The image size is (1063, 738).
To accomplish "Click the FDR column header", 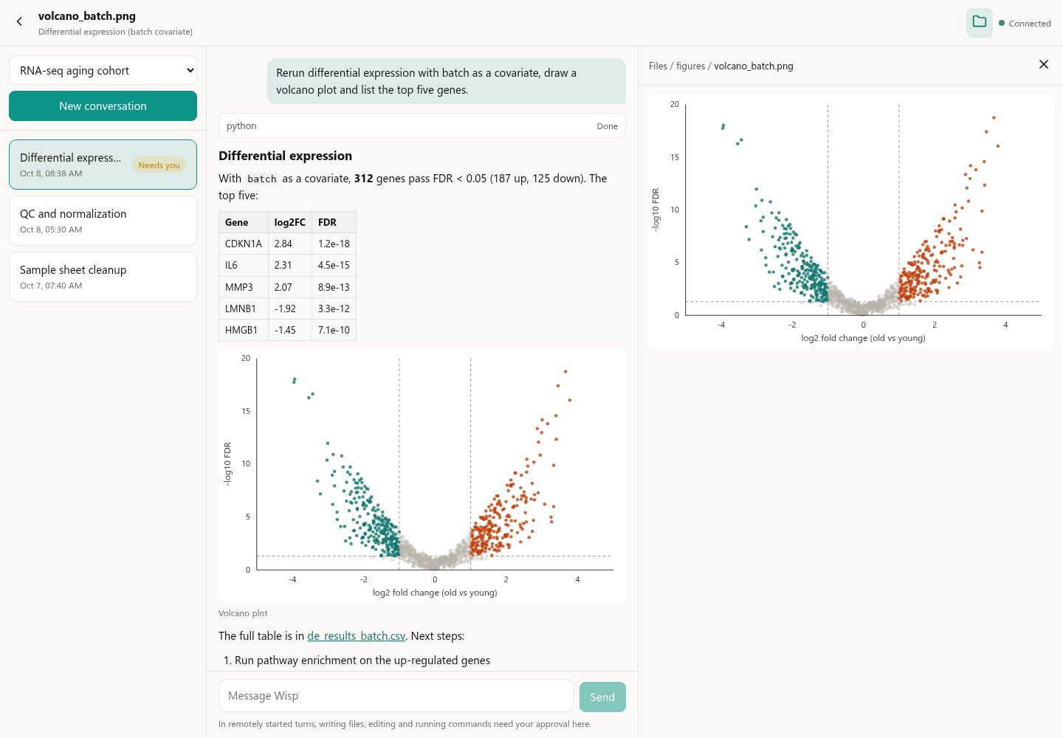I will coord(334,222).
